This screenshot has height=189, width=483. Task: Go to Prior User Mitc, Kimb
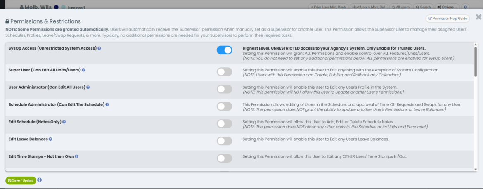coord(328,7)
